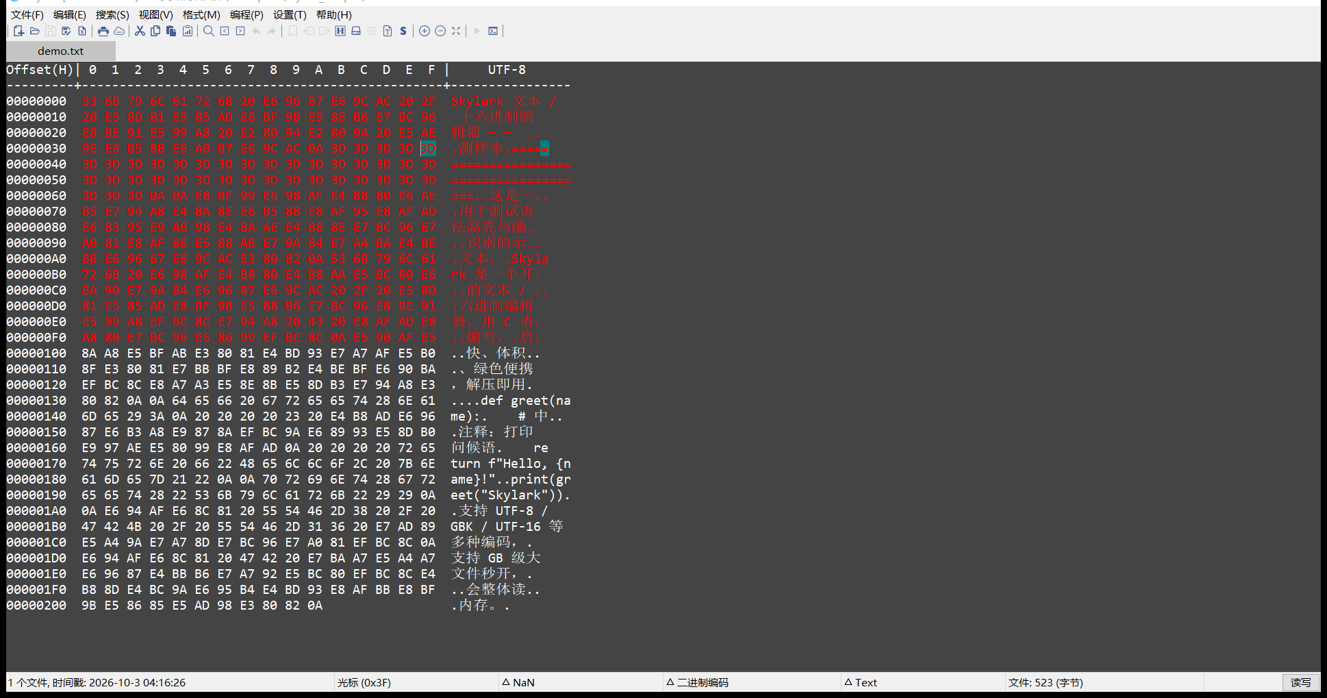This screenshot has height=698, width=1327.
Task: Click the zoom in plus icon
Action: [x=425, y=31]
